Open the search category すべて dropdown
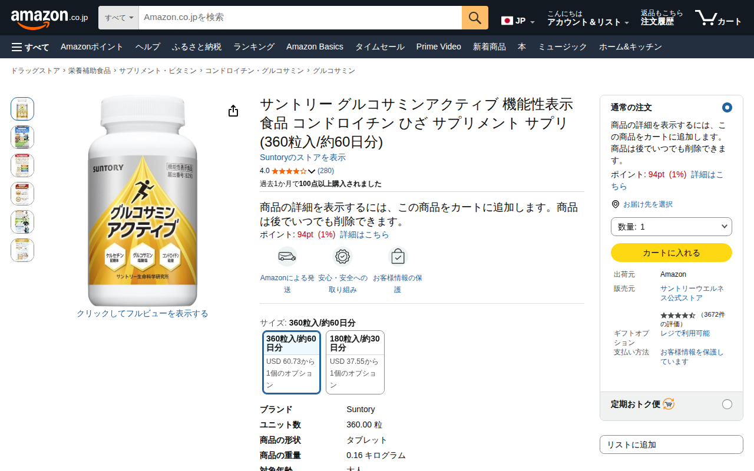The image size is (754, 471). [118, 18]
